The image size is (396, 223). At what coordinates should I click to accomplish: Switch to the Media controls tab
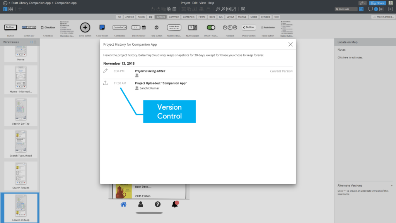click(253, 17)
